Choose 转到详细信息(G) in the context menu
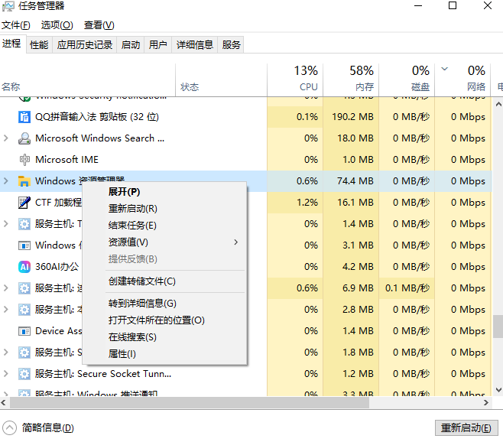 [165, 304]
